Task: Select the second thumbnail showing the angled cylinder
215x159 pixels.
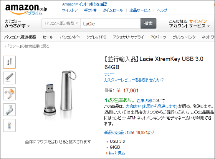Action: click(x=10, y=78)
